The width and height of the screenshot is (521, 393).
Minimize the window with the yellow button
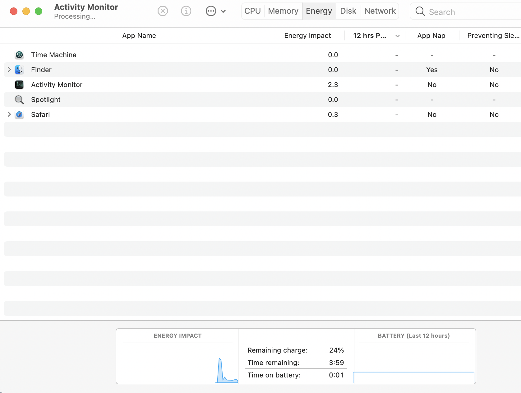26,12
